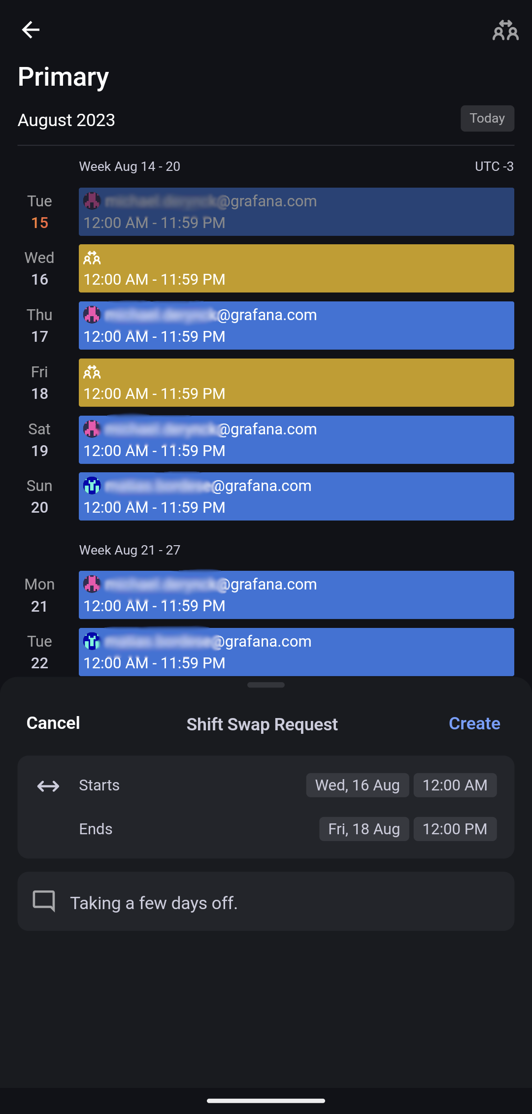Select the Saturday 19 shift entry
The width and height of the screenshot is (532, 1114).
pyautogui.click(x=296, y=440)
